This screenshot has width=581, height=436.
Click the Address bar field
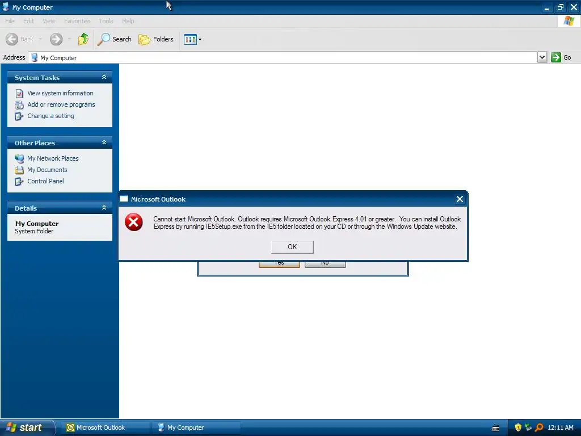coord(283,57)
